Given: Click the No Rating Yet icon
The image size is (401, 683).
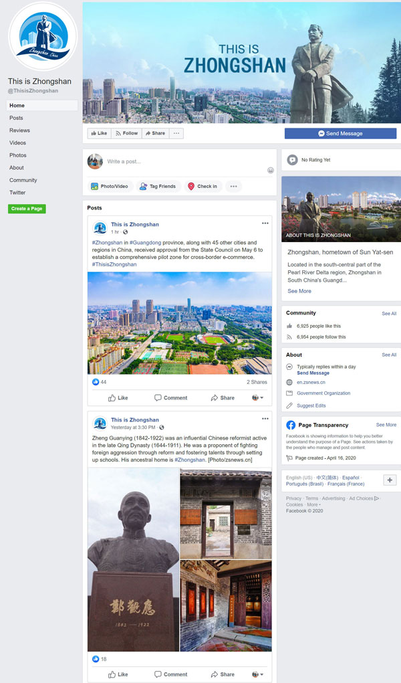Looking at the screenshot, I should 292,160.
